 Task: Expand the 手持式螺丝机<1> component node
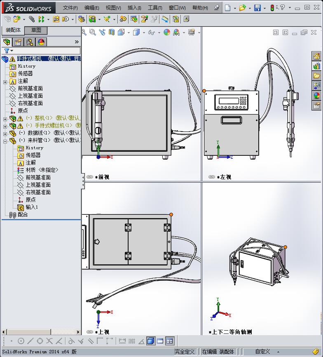(x=5, y=127)
